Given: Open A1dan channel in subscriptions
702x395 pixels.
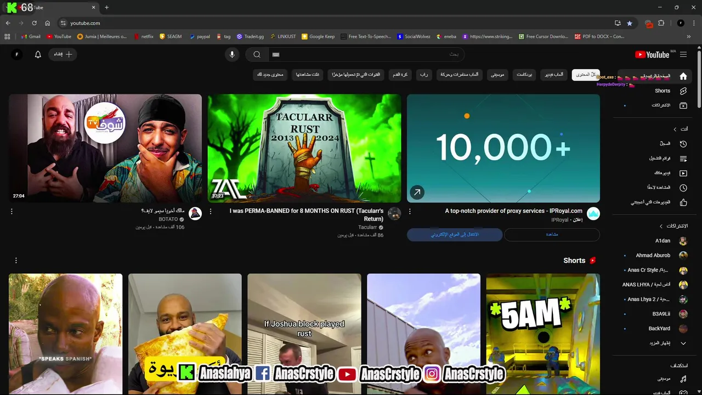Looking at the screenshot, I should (x=654, y=241).
